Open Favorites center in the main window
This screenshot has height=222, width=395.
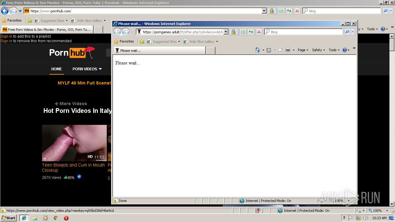12,21
